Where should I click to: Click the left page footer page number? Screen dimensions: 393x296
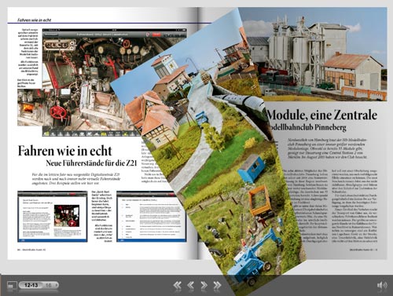31,250
